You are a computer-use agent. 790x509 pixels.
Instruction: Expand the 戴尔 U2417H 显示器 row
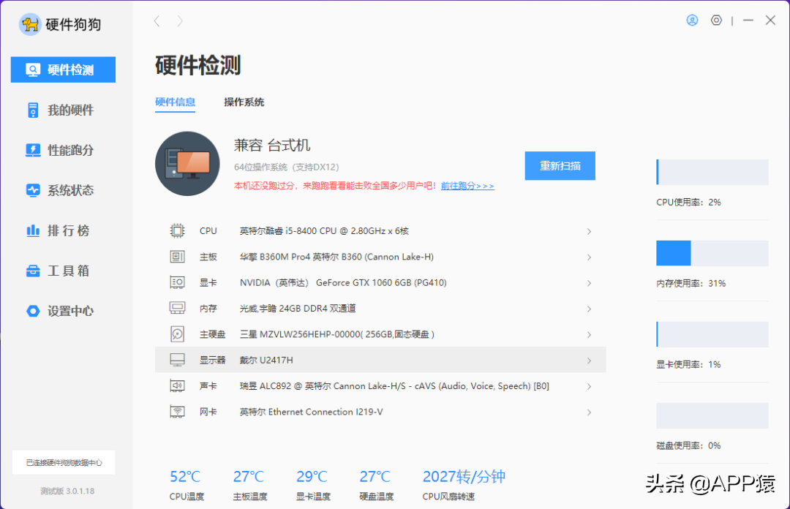pyautogui.click(x=380, y=359)
